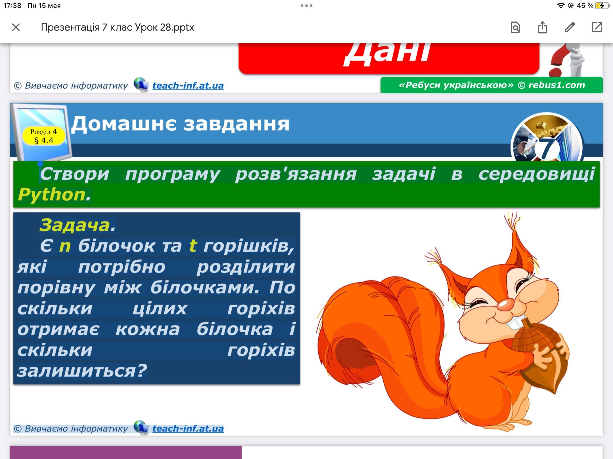Tap the Задача problem text box
The height and width of the screenshot is (459, 613).
(156, 298)
